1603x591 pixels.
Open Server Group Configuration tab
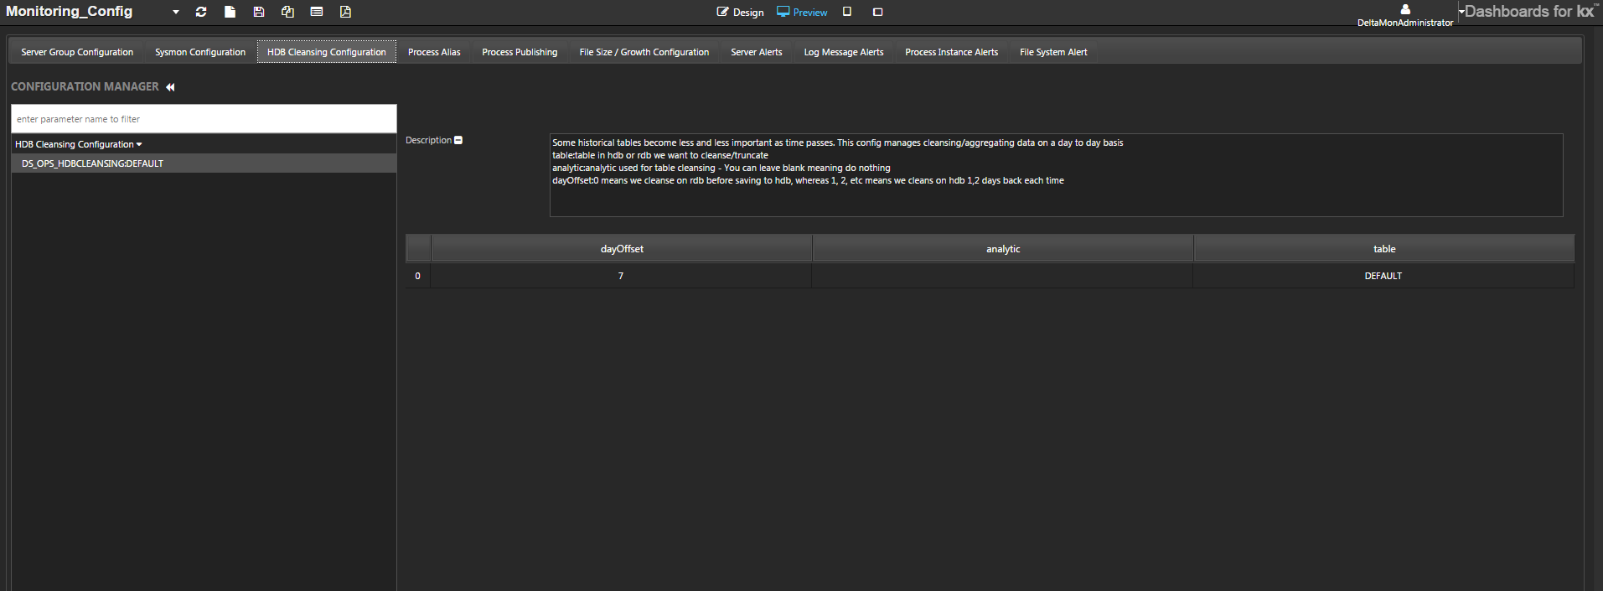click(77, 52)
